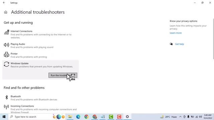Select the Internet Connections title text
The width and height of the screenshot is (214, 120).
point(21,31)
